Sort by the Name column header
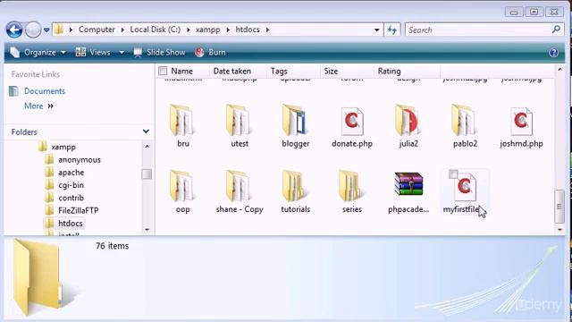 [182, 72]
